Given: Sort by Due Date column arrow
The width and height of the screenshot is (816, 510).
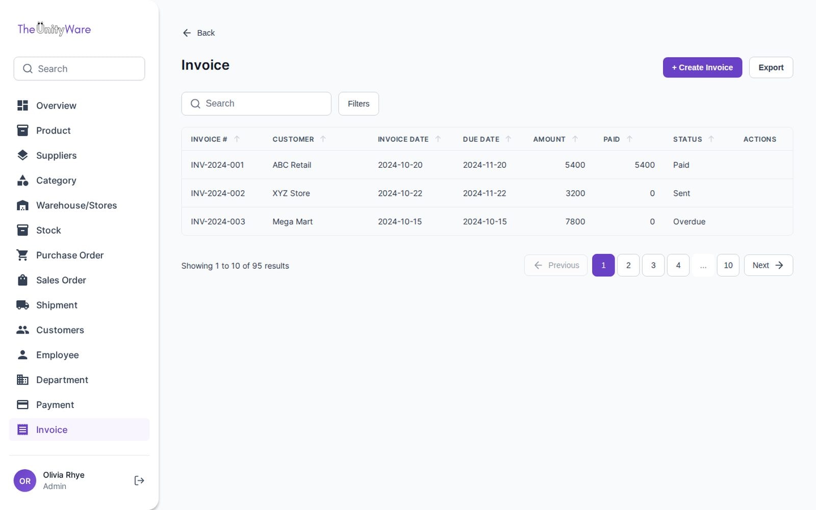Looking at the screenshot, I should (508, 139).
